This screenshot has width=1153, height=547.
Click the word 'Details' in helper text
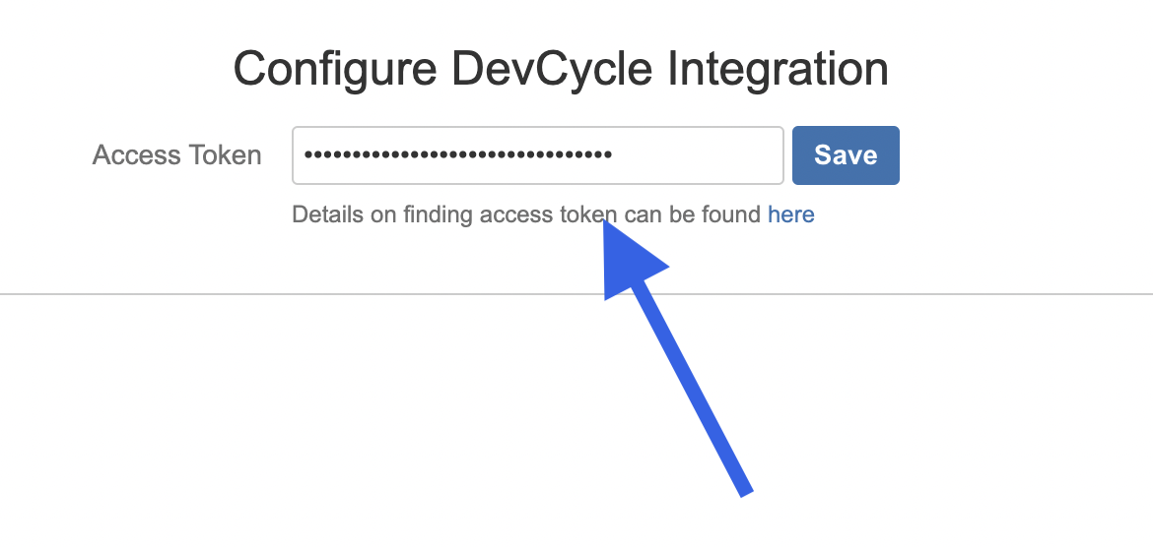[x=326, y=214]
